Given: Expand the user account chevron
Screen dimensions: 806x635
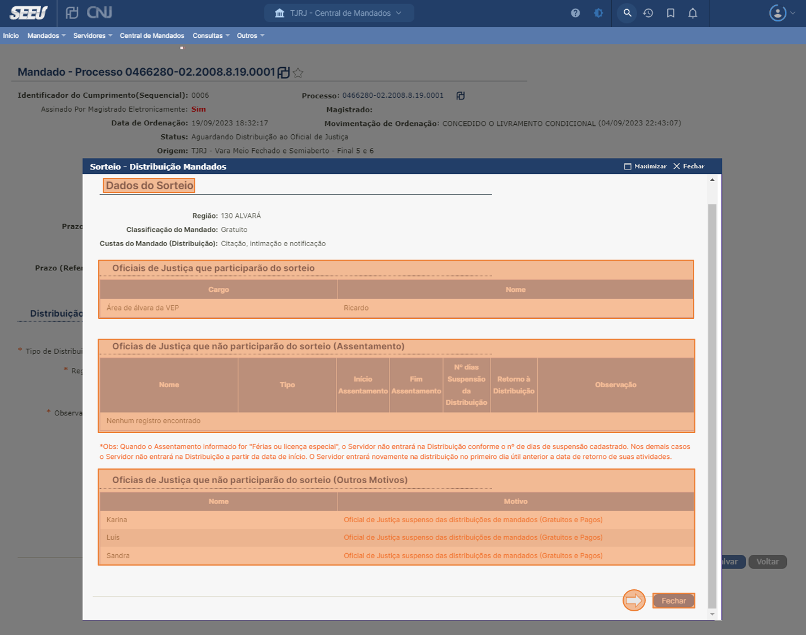Looking at the screenshot, I should coord(793,13).
